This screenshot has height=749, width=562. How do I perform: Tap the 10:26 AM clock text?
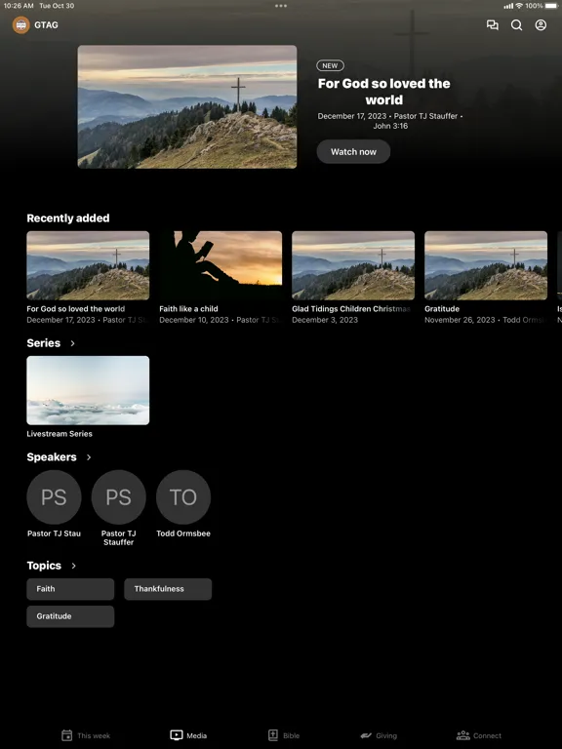click(x=19, y=6)
